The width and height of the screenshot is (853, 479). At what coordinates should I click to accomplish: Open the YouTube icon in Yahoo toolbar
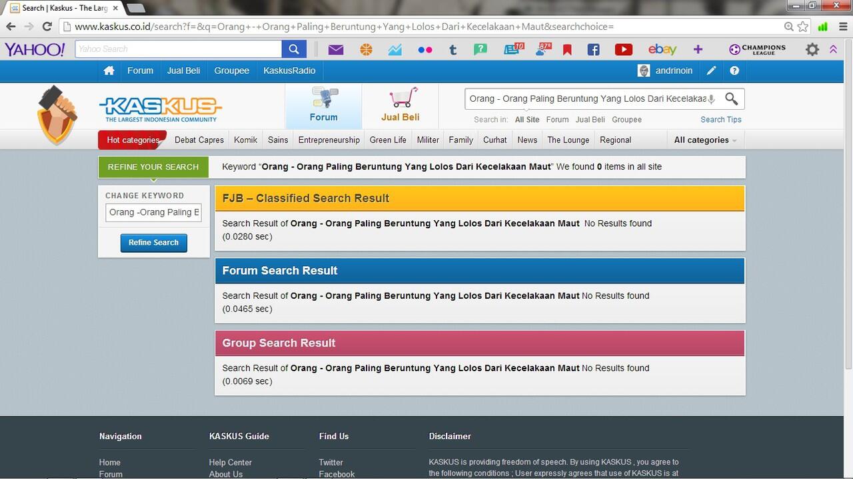tap(624, 50)
